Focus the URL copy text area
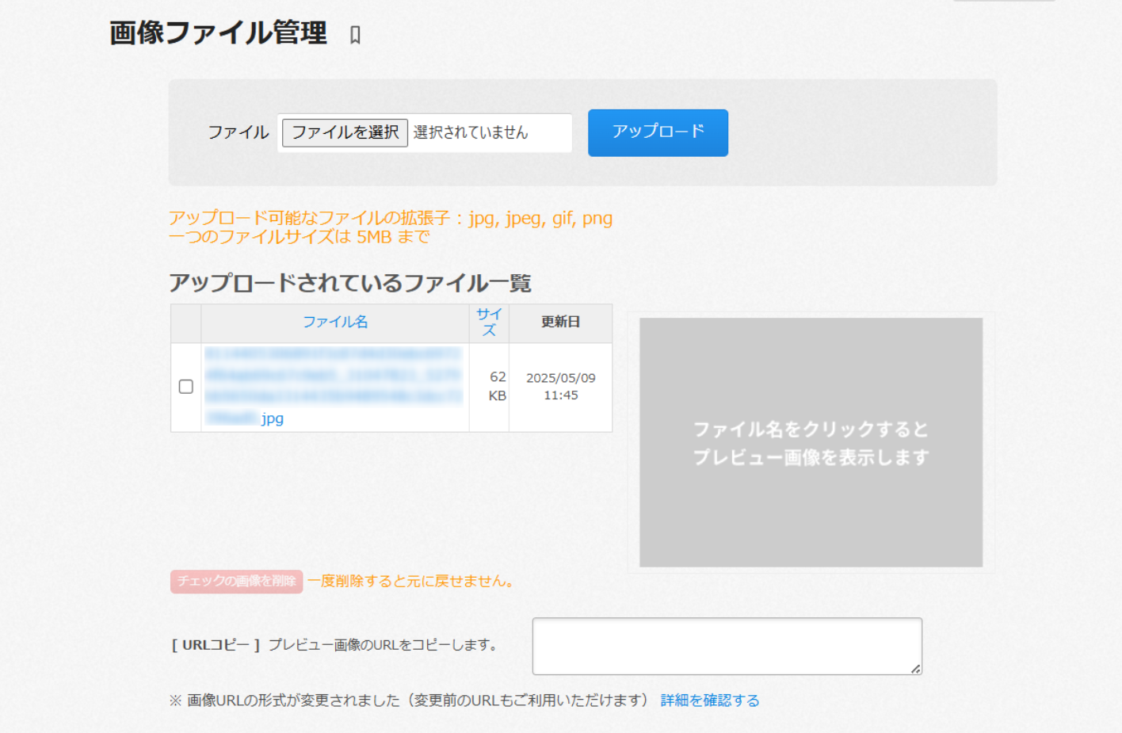Viewport: 1122px width, 733px height. point(727,646)
